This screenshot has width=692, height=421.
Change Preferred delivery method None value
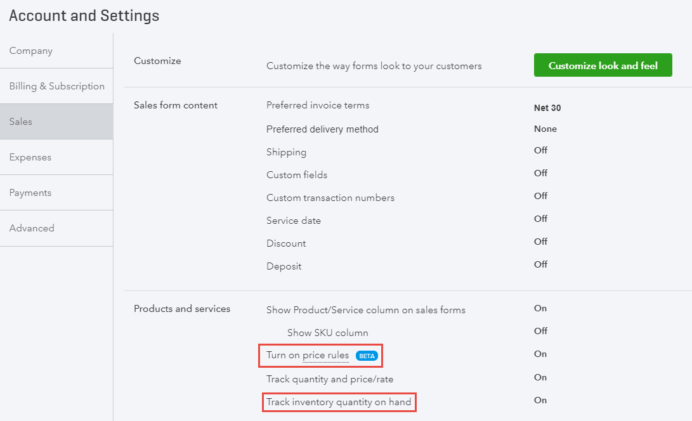pyautogui.click(x=545, y=129)
